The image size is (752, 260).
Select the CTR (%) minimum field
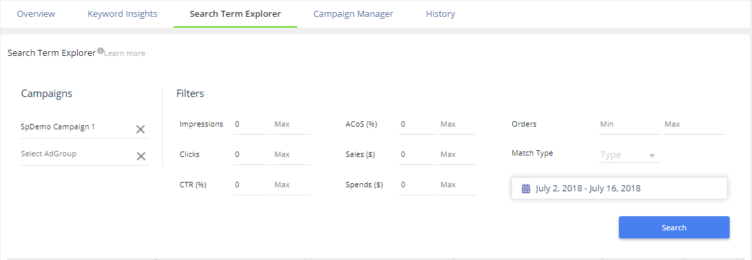tap(252, 185)
